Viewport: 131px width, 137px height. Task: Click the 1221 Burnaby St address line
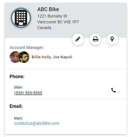click(x=52, y=16)
